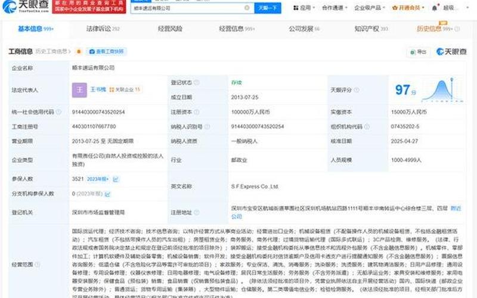Screen dimensions: 477x298
Task: Open the 应用 dropdown menu
Action: pyautogui.click(x=303, y=8)
